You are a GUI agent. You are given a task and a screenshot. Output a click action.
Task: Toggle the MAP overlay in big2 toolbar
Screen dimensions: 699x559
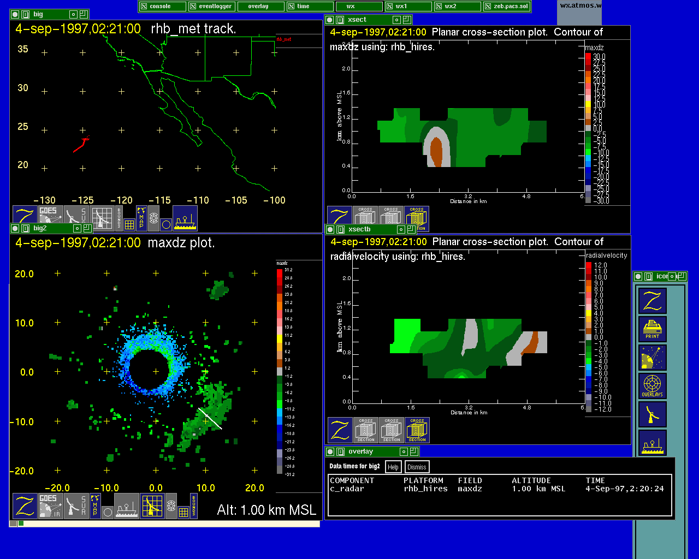click(x=95, y=506)
